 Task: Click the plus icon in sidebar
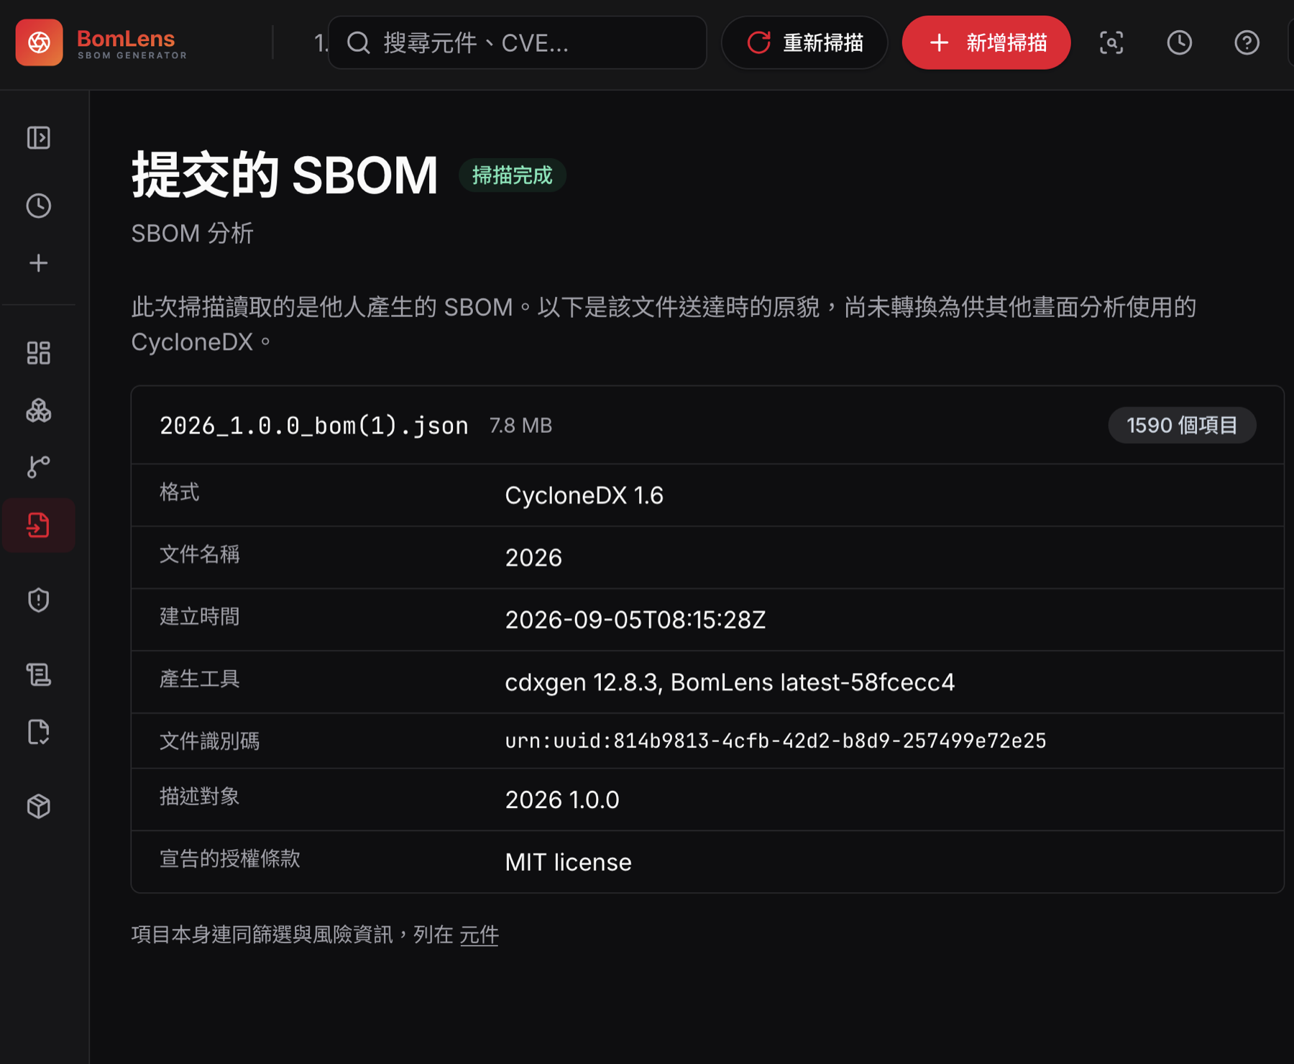39,263
